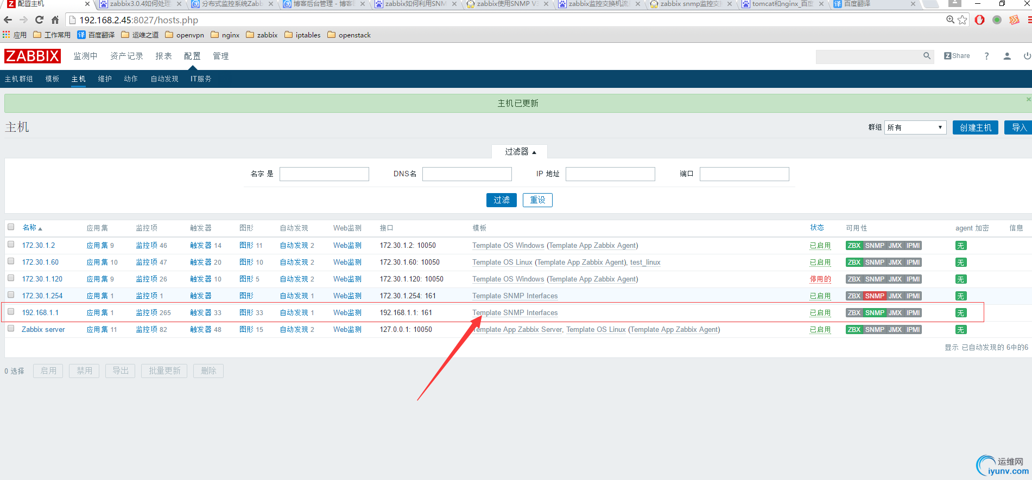Screen dimensions: 1032x480
Task: Reset the filter with 重设 button
Action: pos(537,200)
